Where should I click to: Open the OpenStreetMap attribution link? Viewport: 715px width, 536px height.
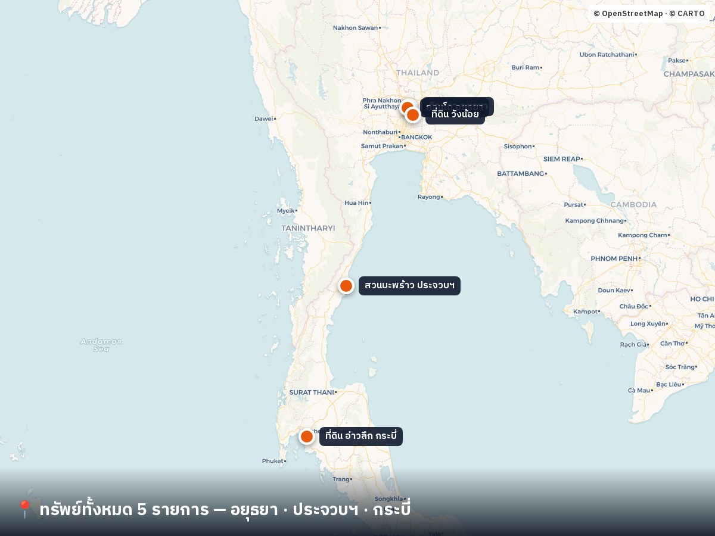(x=628, y=14)
